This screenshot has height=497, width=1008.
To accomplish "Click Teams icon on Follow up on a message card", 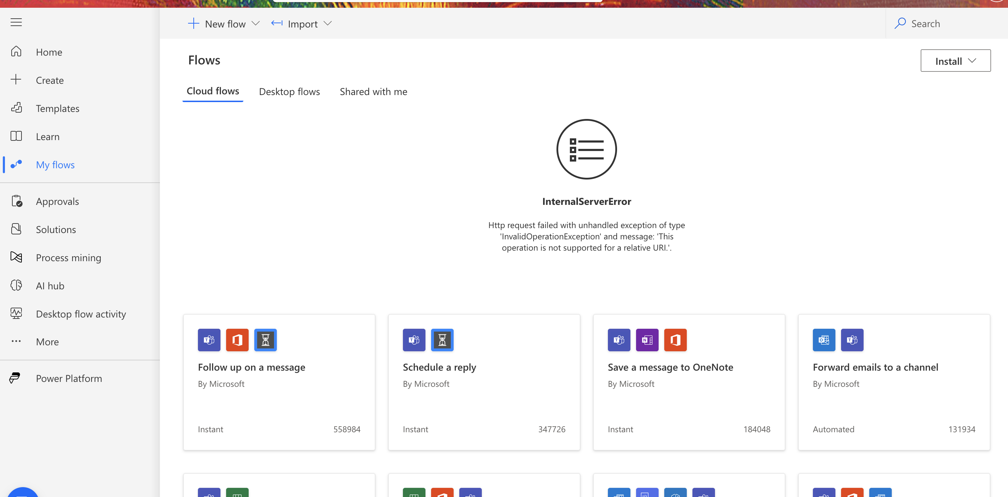I will pos(209,340).
